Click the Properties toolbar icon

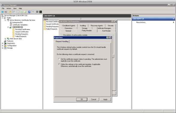point(18,12)
